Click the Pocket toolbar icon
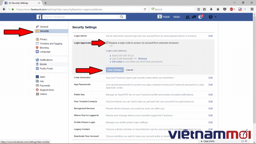256x144 pixels. point(225,9)
